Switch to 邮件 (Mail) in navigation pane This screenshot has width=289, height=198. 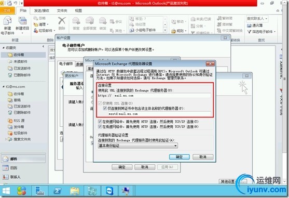point(23,159)
